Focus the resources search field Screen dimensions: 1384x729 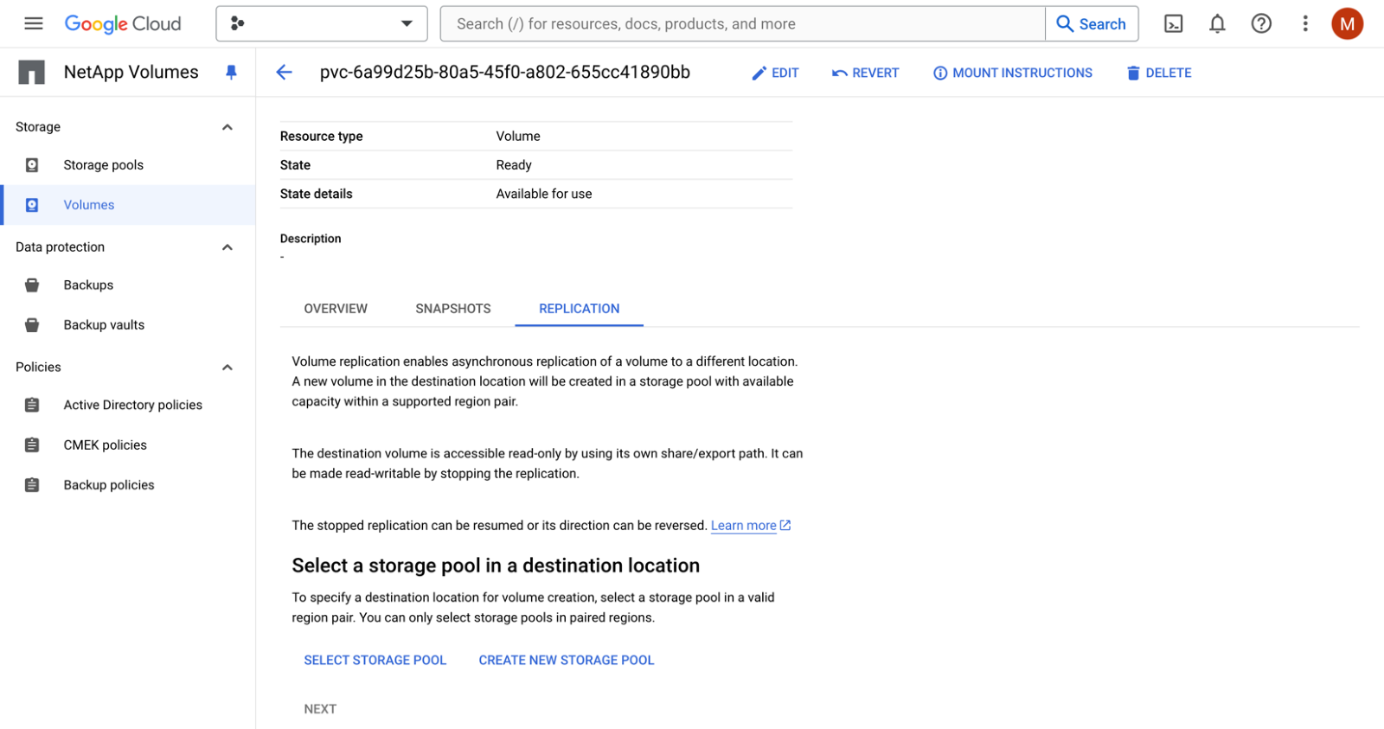coord(742,23)
